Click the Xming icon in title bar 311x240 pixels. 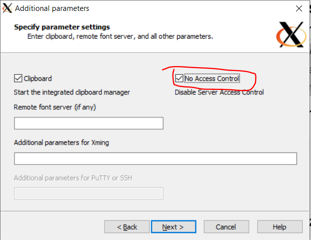(7, 8)
